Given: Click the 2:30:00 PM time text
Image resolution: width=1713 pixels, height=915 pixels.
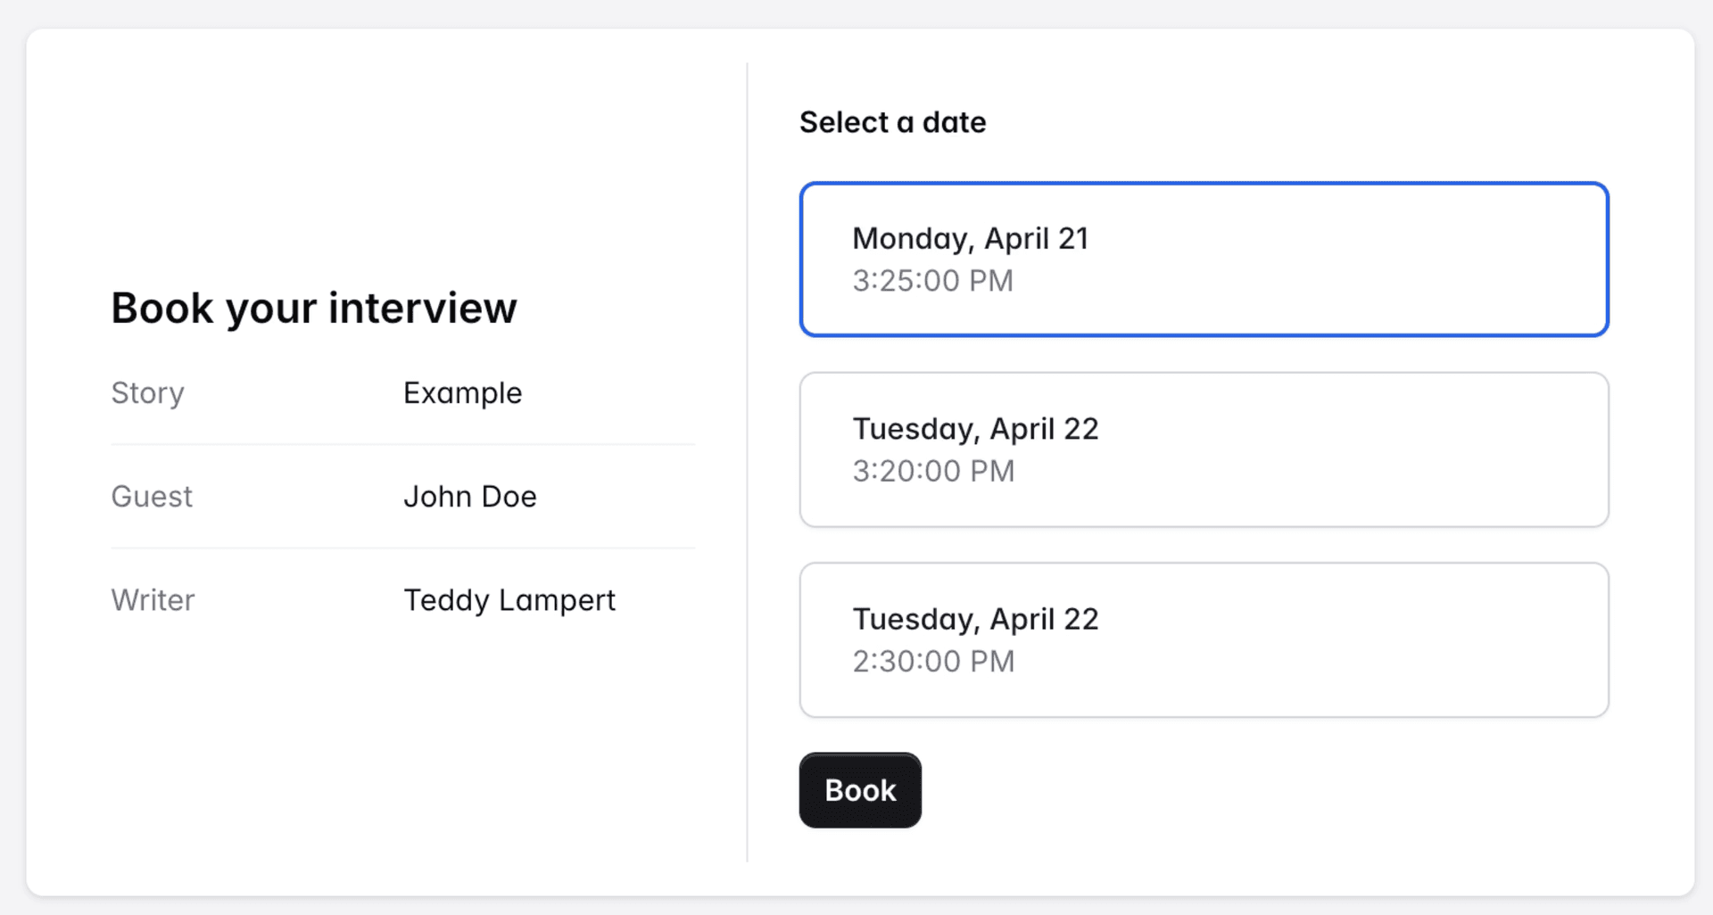Looking at the screenshot, I should coord(933,662).
